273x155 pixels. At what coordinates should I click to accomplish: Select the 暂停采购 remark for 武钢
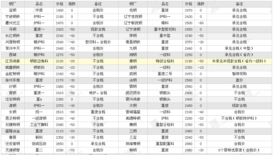click(x=239, y=74)
